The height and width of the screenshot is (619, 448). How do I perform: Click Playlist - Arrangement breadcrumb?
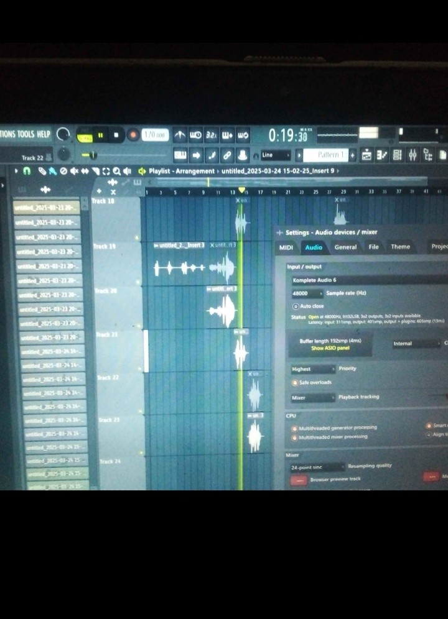(182, 171)
